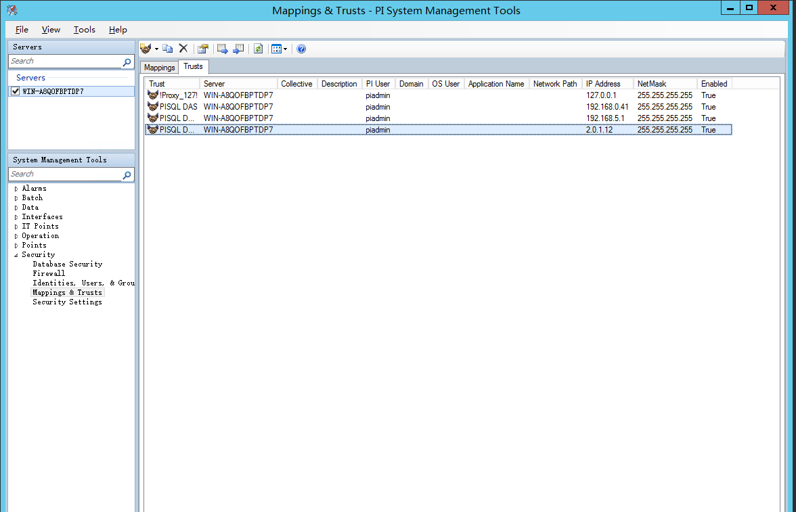Sort by the Enabled column header

click(x=714, y=84)
